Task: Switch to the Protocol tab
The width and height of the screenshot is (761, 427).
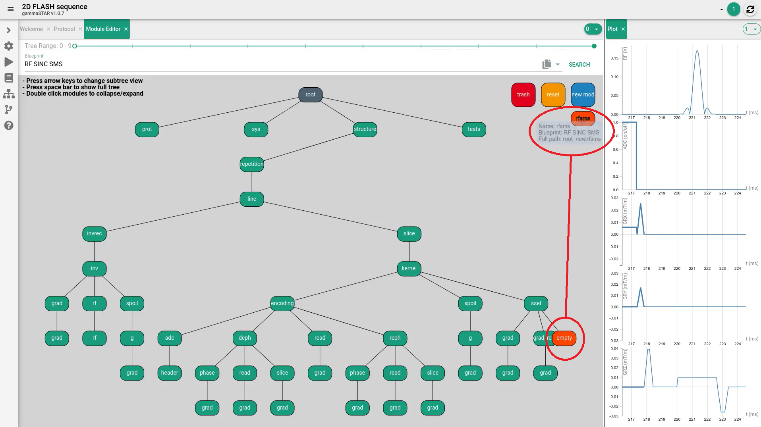Action: coord(64,29)
